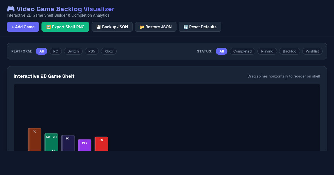Click the Video Game Backlog Visualizer title
The image size is (334, 175).
(x=65, y=9)
